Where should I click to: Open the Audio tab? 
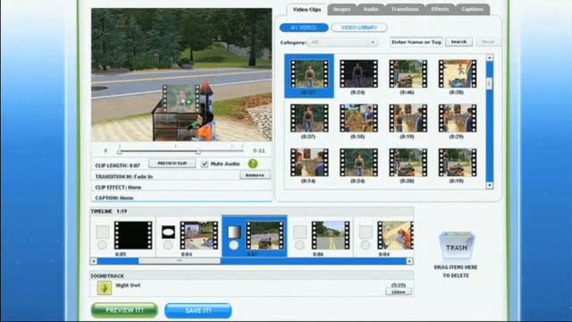[371, 10]
